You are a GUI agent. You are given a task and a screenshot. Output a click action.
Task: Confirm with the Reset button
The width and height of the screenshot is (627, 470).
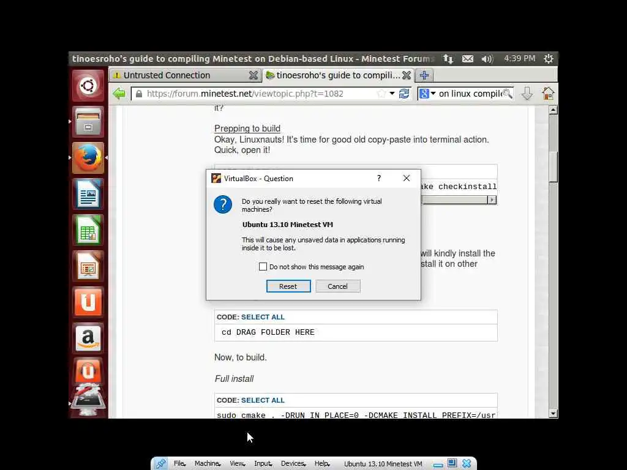(288, 286)
